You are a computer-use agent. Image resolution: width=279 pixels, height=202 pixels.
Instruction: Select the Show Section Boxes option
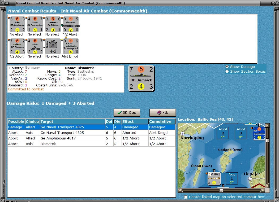pyautogui.click(x=227, y=71)
